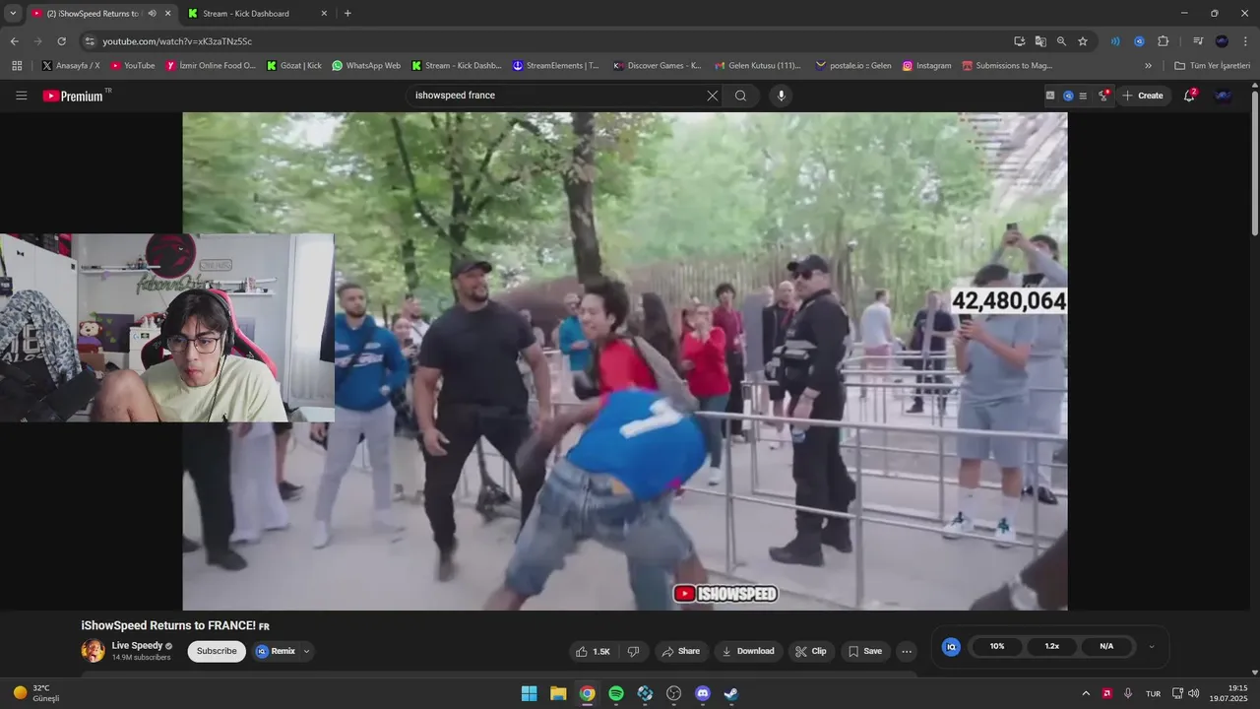Screen dimensions: 1260x709
Task: Open the zoom magnifier in address bar
Action: click(1061, 41)
